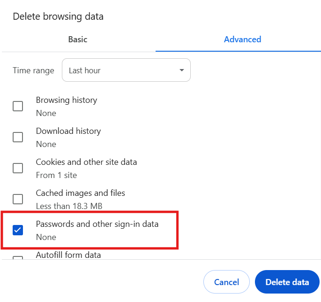Screen dimensions: 321x302
Task: Click the Cookies and other site data label
Action: 86,162
